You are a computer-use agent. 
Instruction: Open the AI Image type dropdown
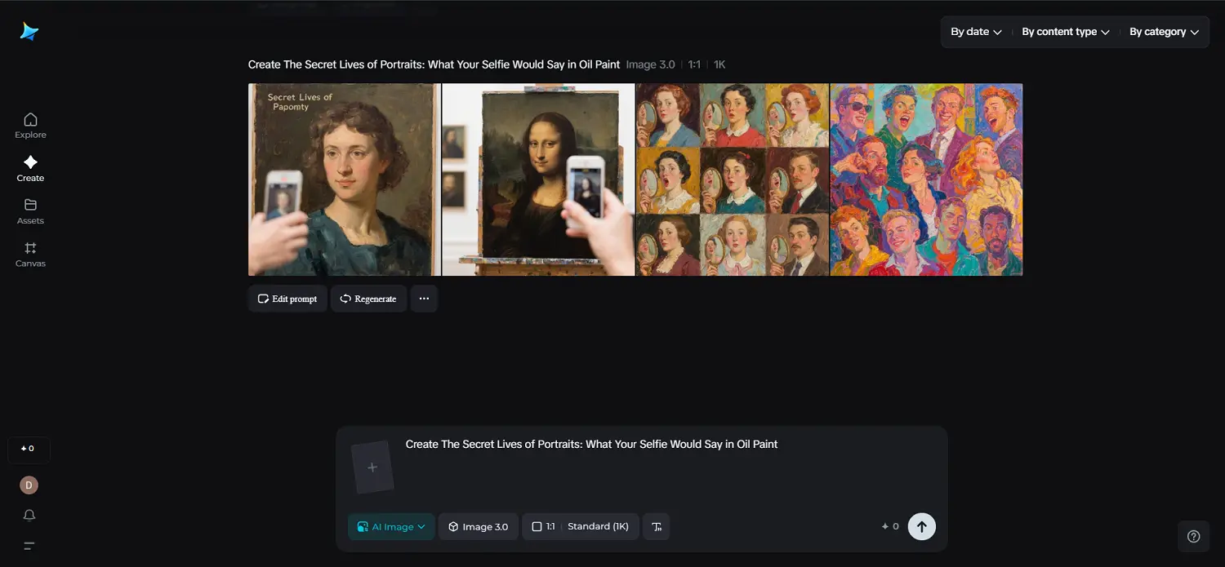(x=391, y=527)
